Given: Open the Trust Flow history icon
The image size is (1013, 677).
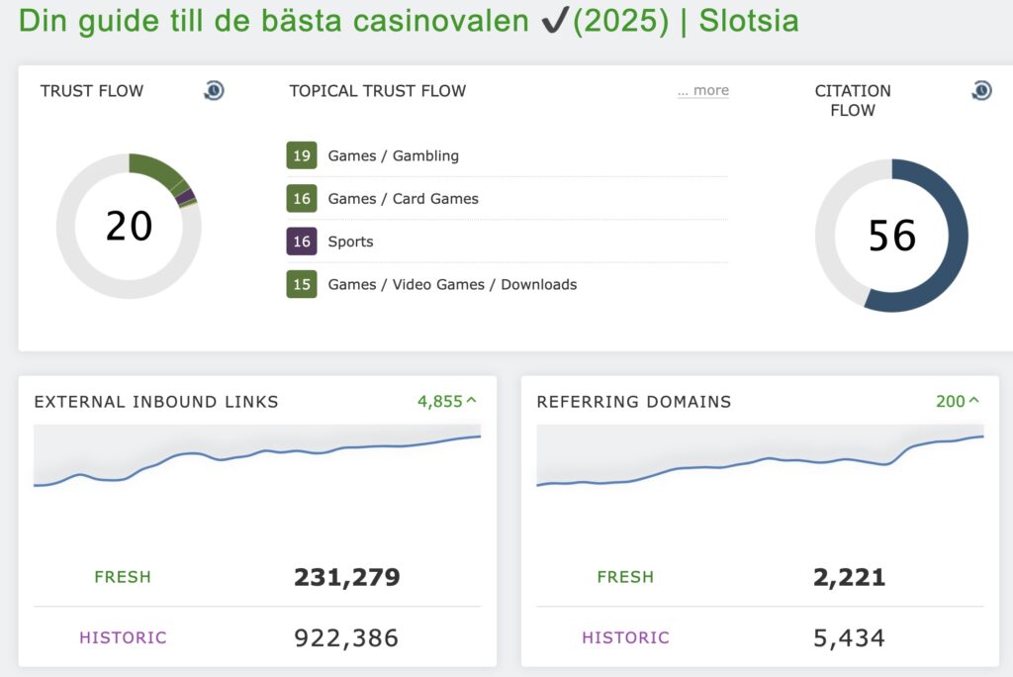Looking at the screenshot, I should [x=213, y=90].
